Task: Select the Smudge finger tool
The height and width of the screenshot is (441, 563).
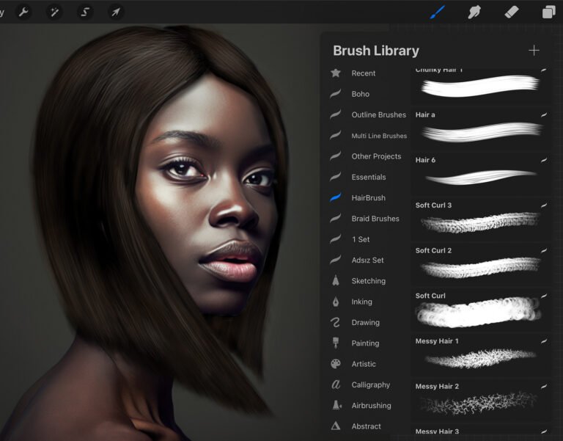Action: [x=474, y=12]
